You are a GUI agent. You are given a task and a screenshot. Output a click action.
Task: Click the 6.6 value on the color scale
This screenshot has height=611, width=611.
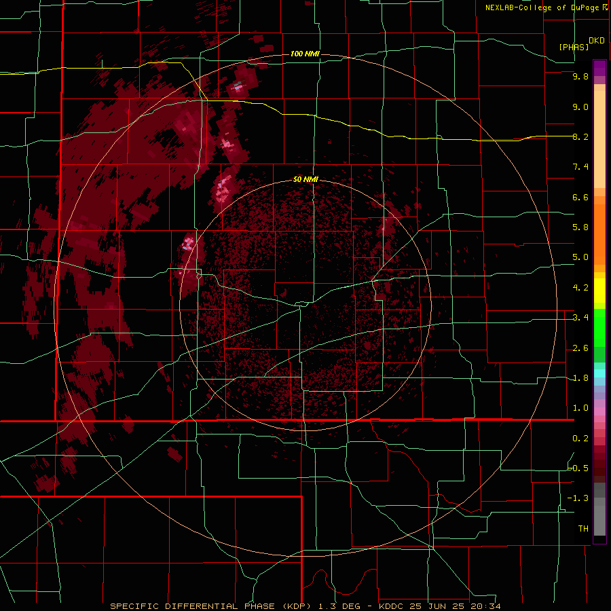(580, 197)
